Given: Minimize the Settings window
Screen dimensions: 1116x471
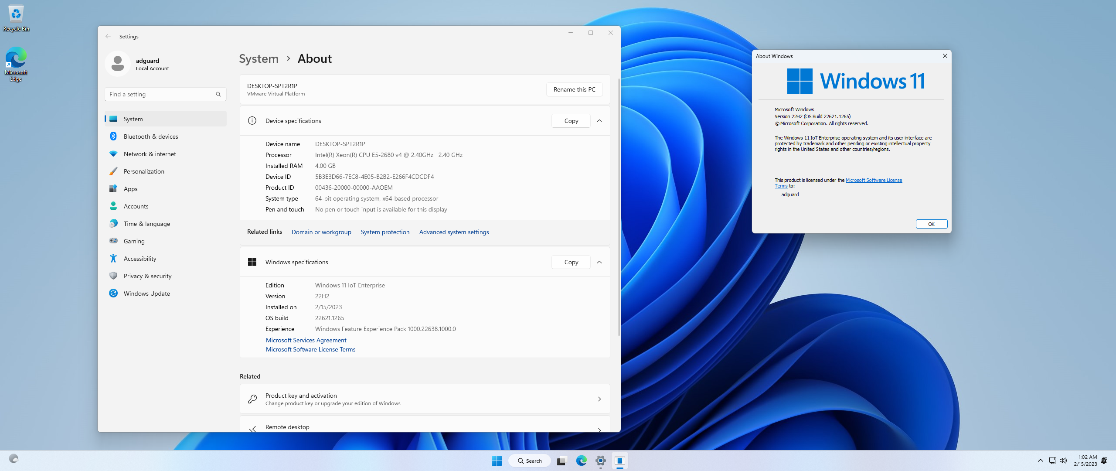Looking at the screenshot, I should (570, 33).
